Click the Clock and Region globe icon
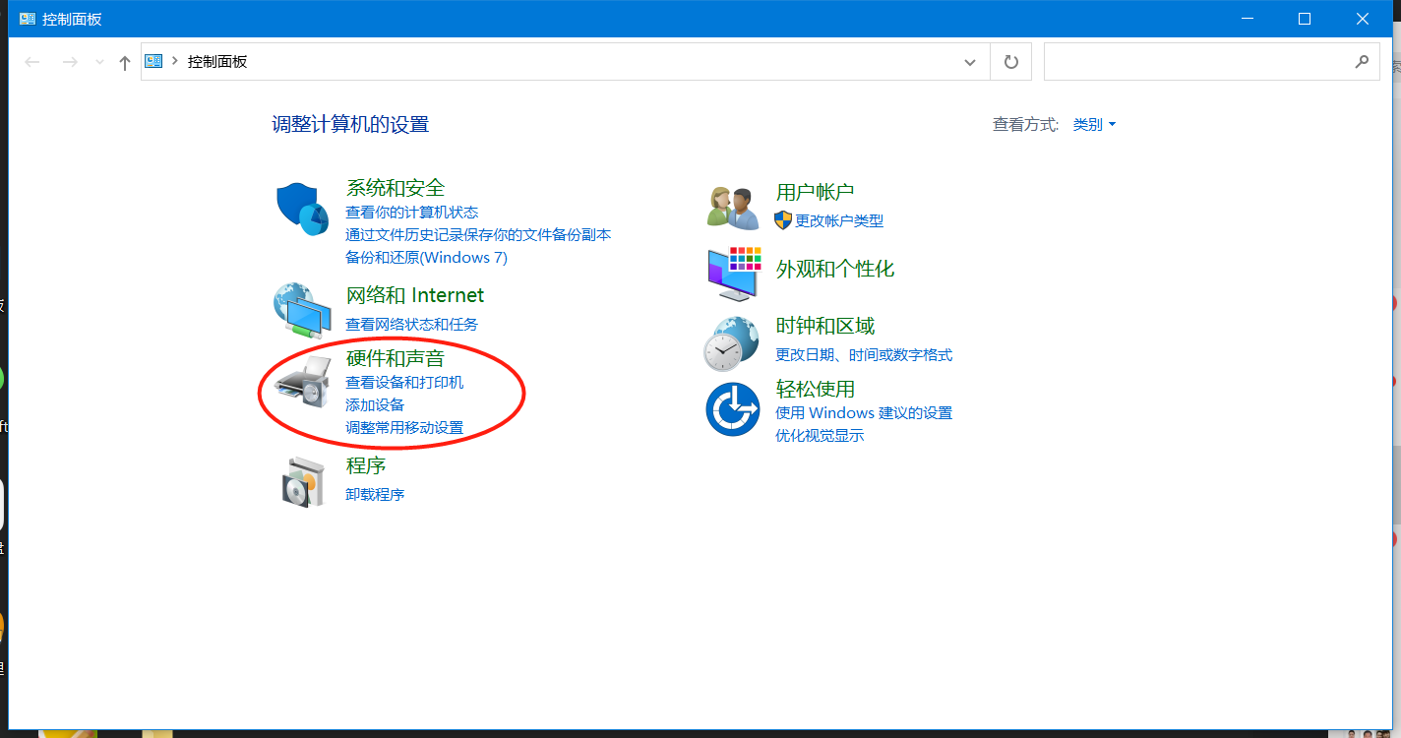This screenshot has height=738, width=1401. coord(731,342)
